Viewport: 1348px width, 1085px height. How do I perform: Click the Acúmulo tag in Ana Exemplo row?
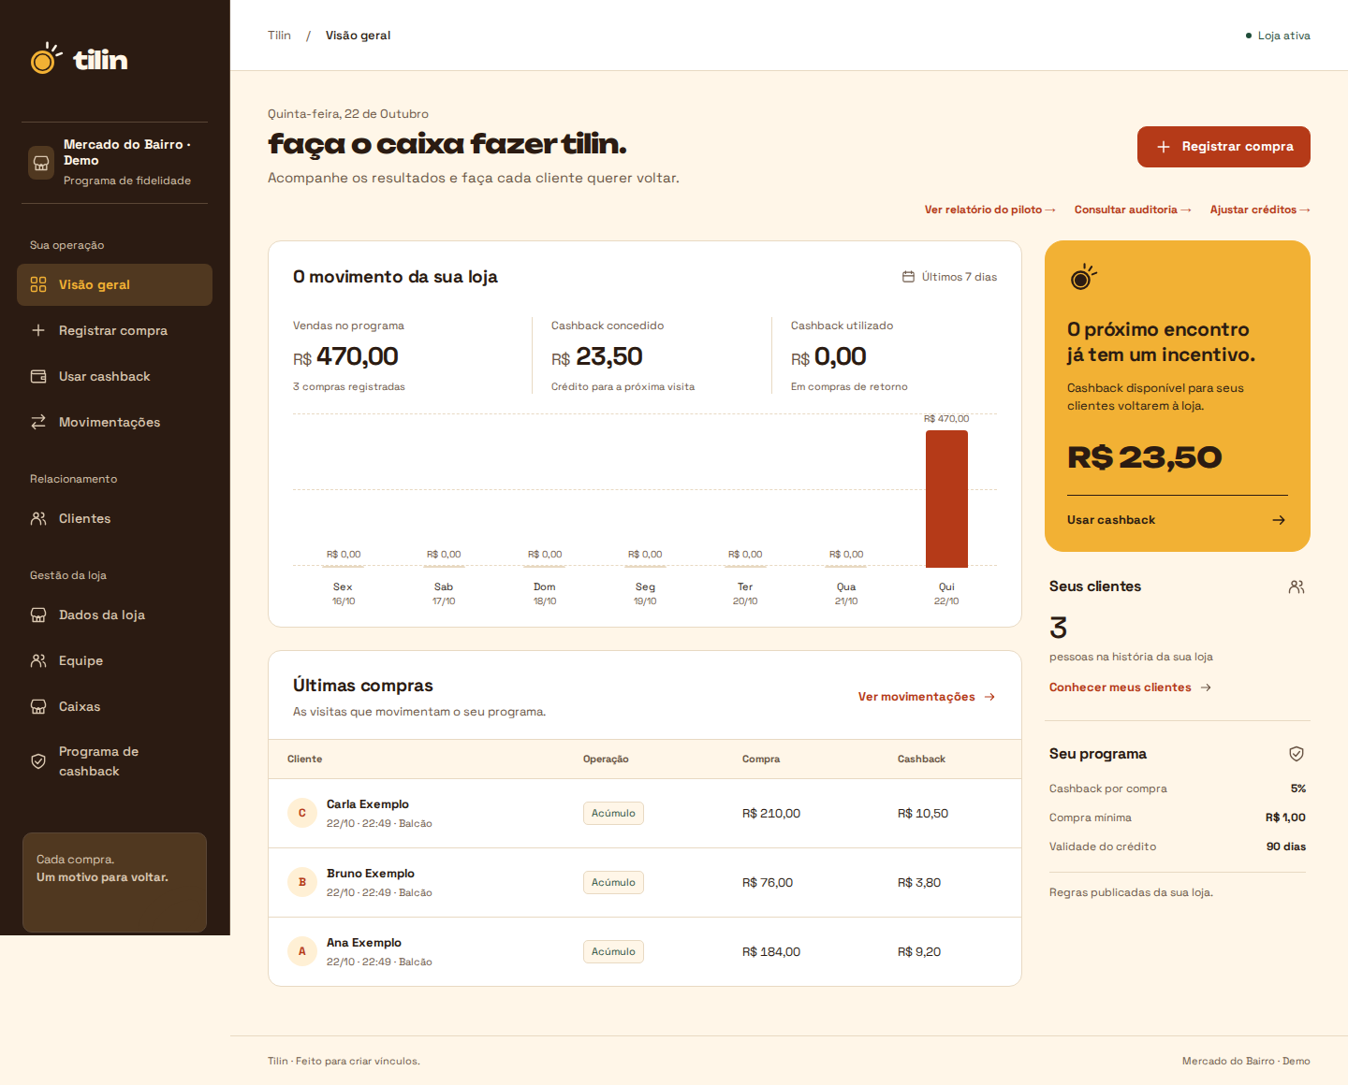click(x=613, y=951)
